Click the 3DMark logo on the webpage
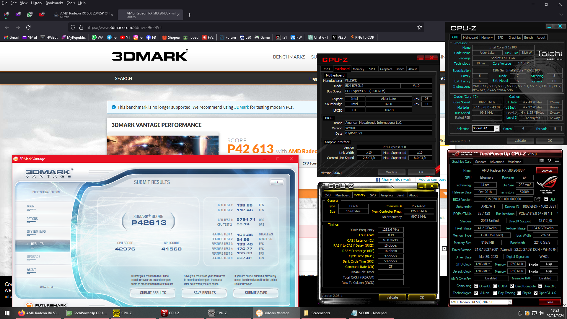 [149, 56]
